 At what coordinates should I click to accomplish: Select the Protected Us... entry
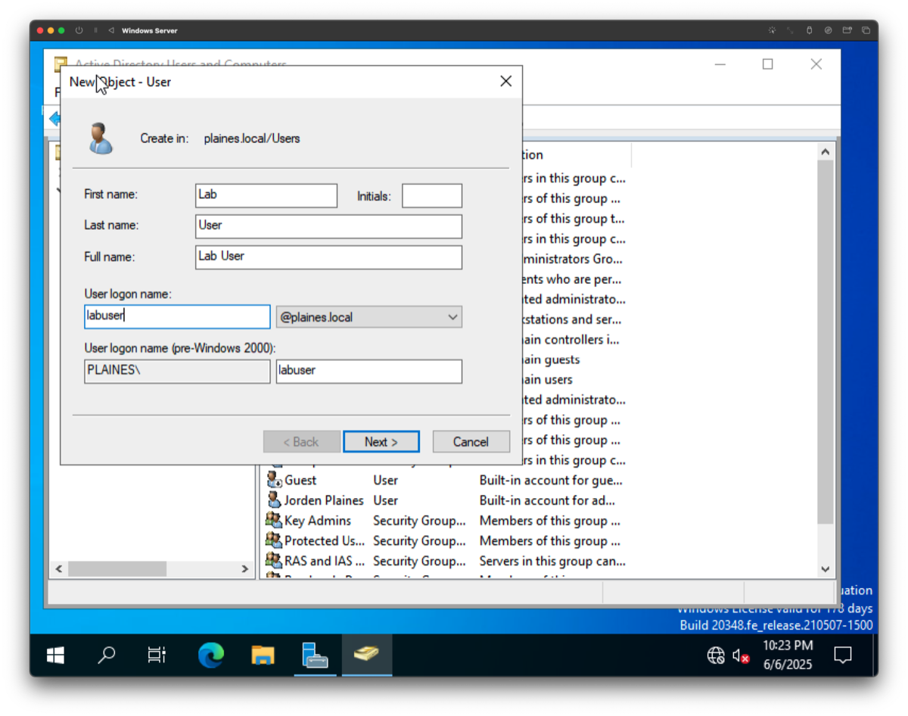point(325,540)
